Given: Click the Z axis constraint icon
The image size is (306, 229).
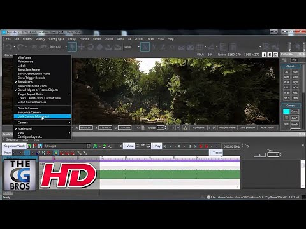Looking at the screenshot, I should (x=163, y=46).
